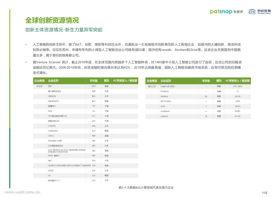Click the patent count 444

94,126
